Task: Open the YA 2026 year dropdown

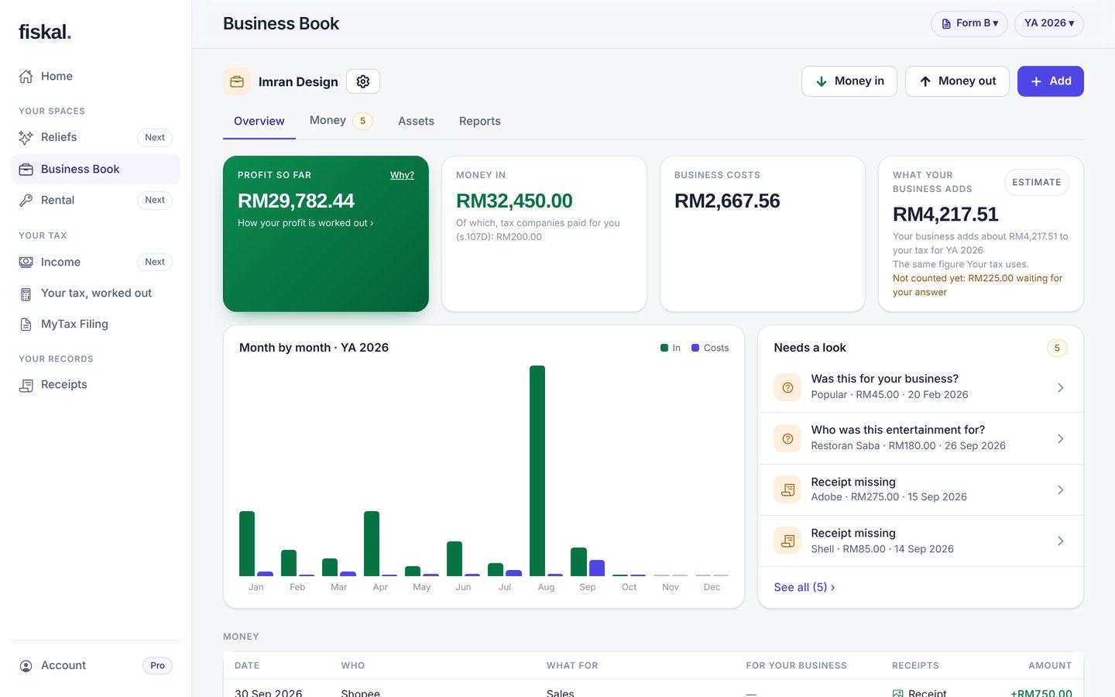Action: click(1049, 23)
